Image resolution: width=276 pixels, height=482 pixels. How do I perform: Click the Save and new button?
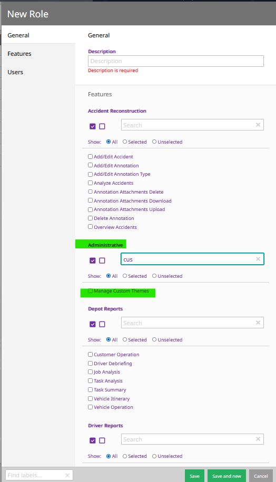pyautogui.click(x=226, y=476)
